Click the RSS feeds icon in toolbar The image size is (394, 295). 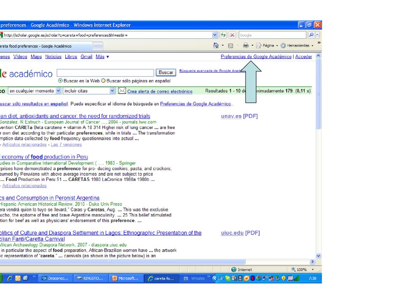click(230, 46)
